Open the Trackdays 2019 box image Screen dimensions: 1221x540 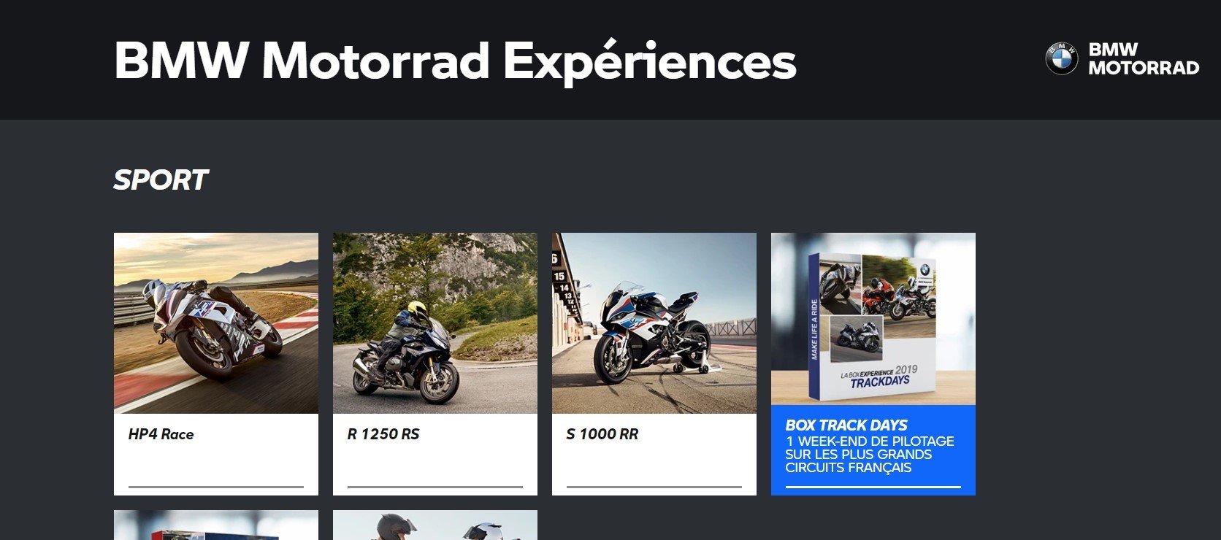pyautogui.click(x=873, y=319)
